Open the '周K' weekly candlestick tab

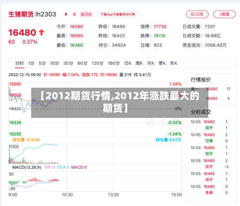pos(139,63)
